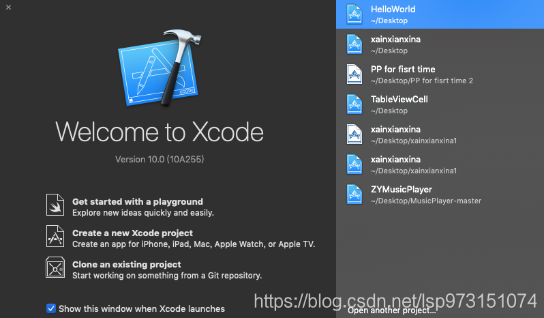Viewport: 544px width, 318px height.
Task: Click the Swift playground file icon
Action: click(55, 205)
